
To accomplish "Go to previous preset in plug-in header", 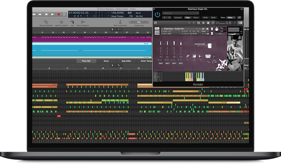I will [x=165, y=18].
